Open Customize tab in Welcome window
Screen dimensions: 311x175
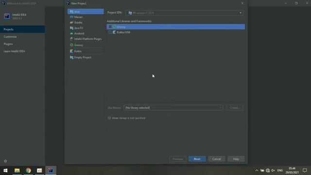[22, 37]
